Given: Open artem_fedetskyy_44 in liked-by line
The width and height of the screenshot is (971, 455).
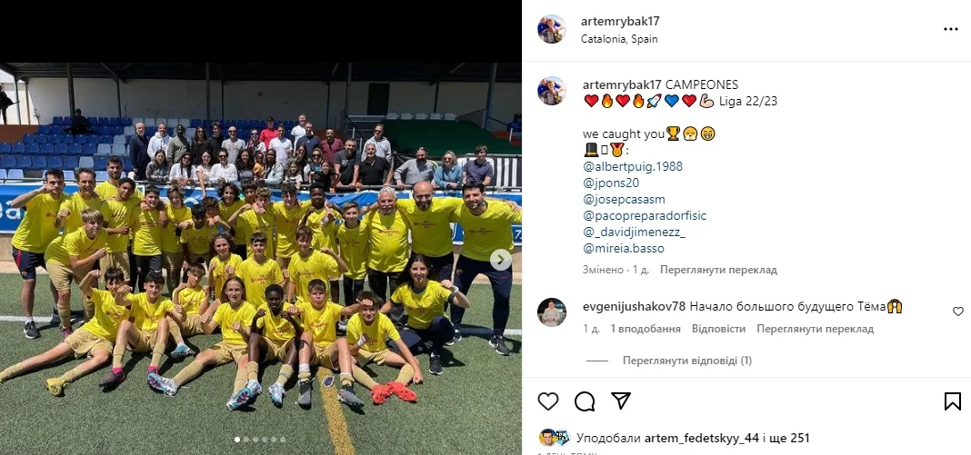Looking at the screenshot, I should coord(702,439).
